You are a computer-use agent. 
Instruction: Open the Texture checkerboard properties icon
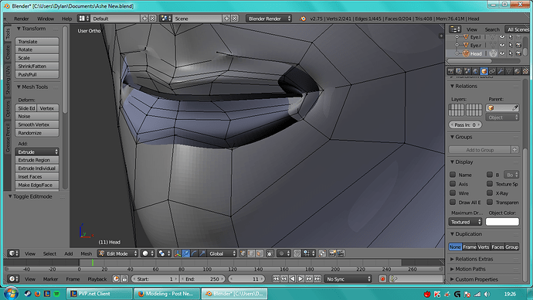(x=525, y=71)
